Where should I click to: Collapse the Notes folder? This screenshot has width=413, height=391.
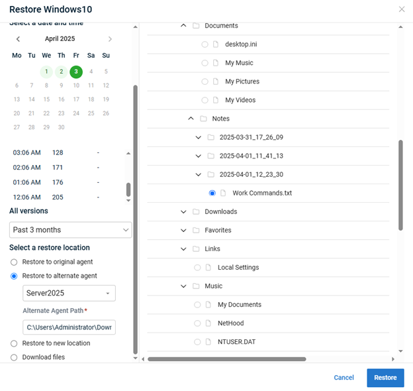[191, 119]
